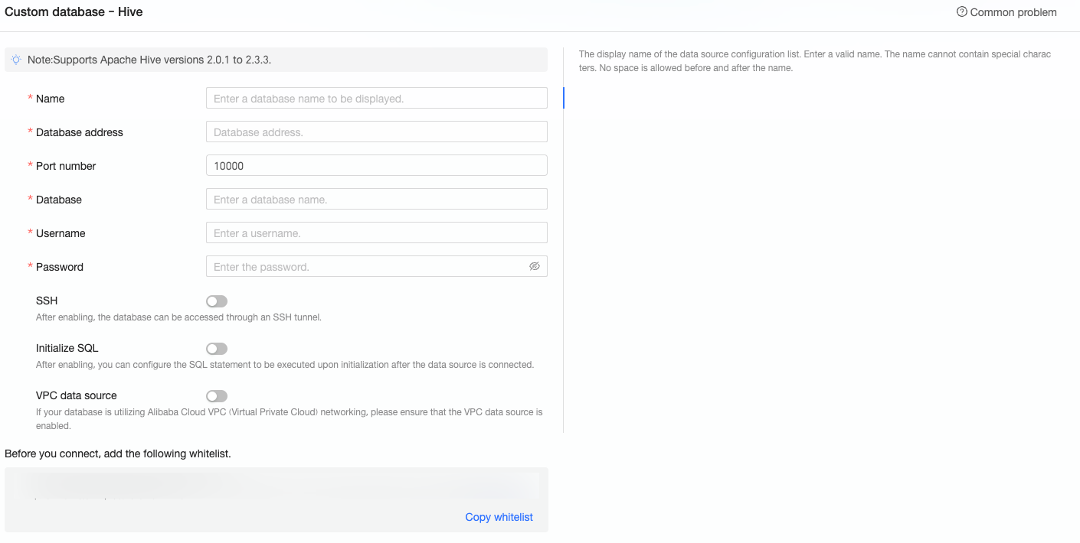Click the Database name input

tap(377, 199)
